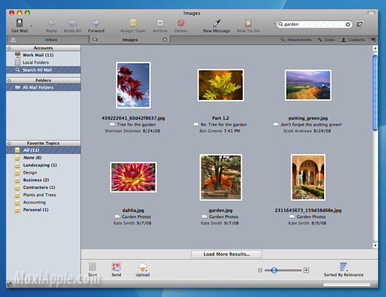Select the red maple leaves thumbnail

133,85
